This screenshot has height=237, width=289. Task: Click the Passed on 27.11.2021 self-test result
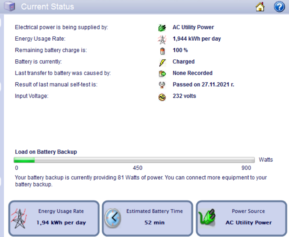[x=203, y=85]
